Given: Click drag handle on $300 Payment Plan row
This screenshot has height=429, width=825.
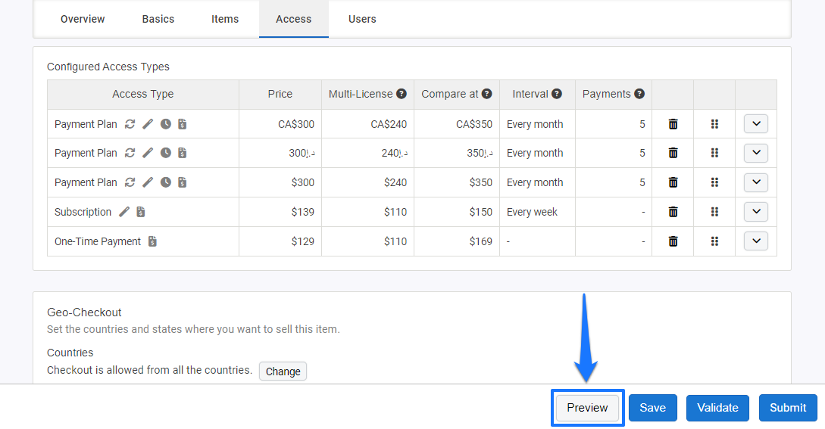Looking at the screenshot, I should pyautogui.click(x=714, y=182).
